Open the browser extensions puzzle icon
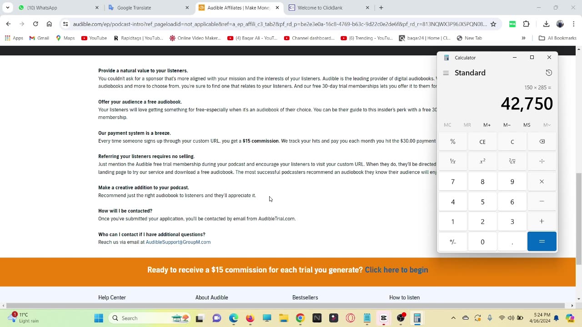582x327 pixels. pos(527,24)
